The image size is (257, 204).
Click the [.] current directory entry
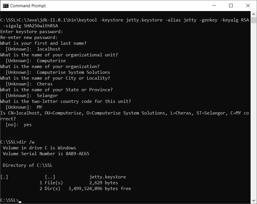pos(4,177)
